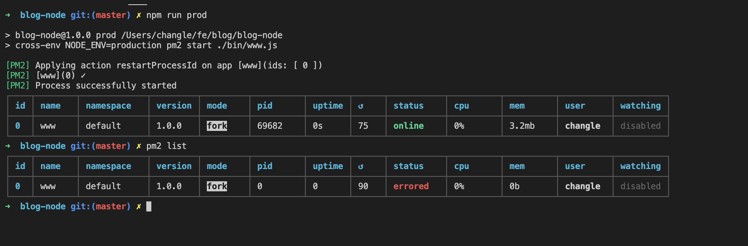Click the "3.2mb" memory value
The width and height of the screenshot is (748, 246).
pos(522,126)
